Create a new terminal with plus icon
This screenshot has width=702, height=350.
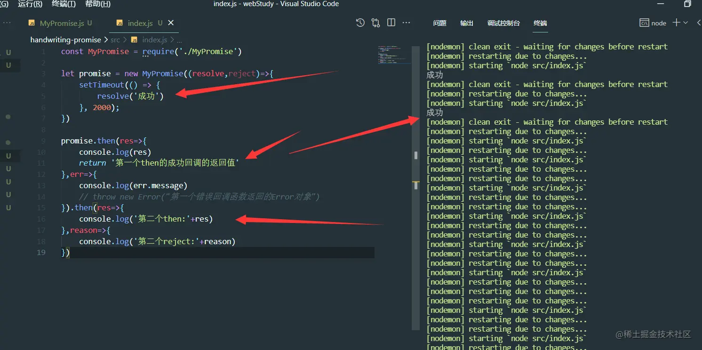point(677,23)
